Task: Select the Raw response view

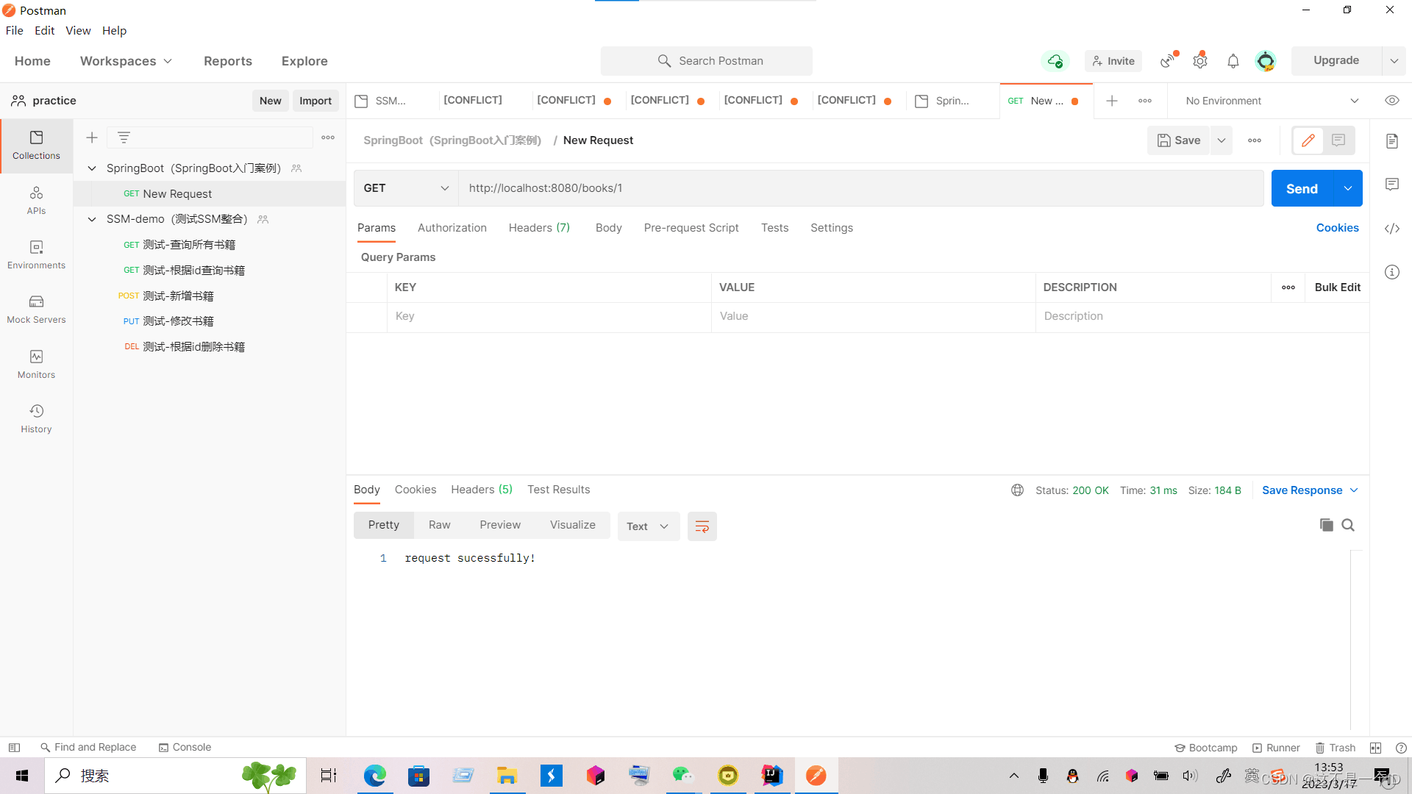Action: point(440,525)
